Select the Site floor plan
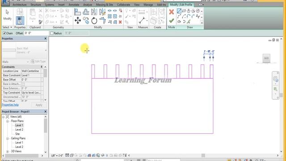The height and width of the screenshot is (161, 286). pyautogui.click(x=17, y=134)
